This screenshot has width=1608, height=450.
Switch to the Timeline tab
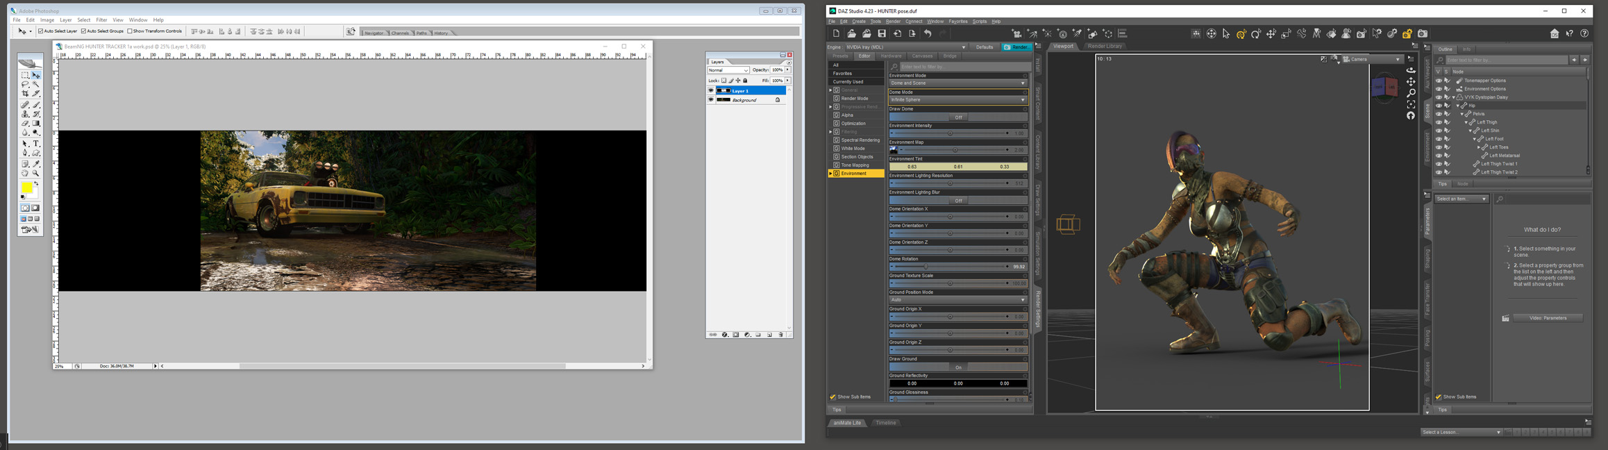885,423
